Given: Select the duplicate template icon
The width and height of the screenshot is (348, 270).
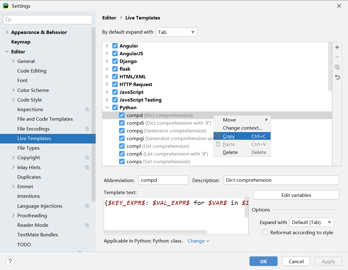Looking at the screenshot, I should tap(337, 67).
